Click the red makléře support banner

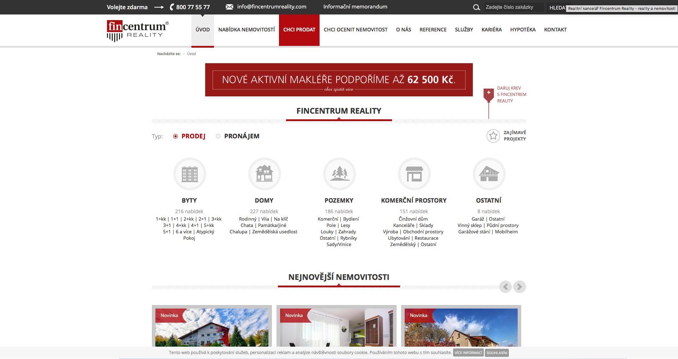(339, 80)
